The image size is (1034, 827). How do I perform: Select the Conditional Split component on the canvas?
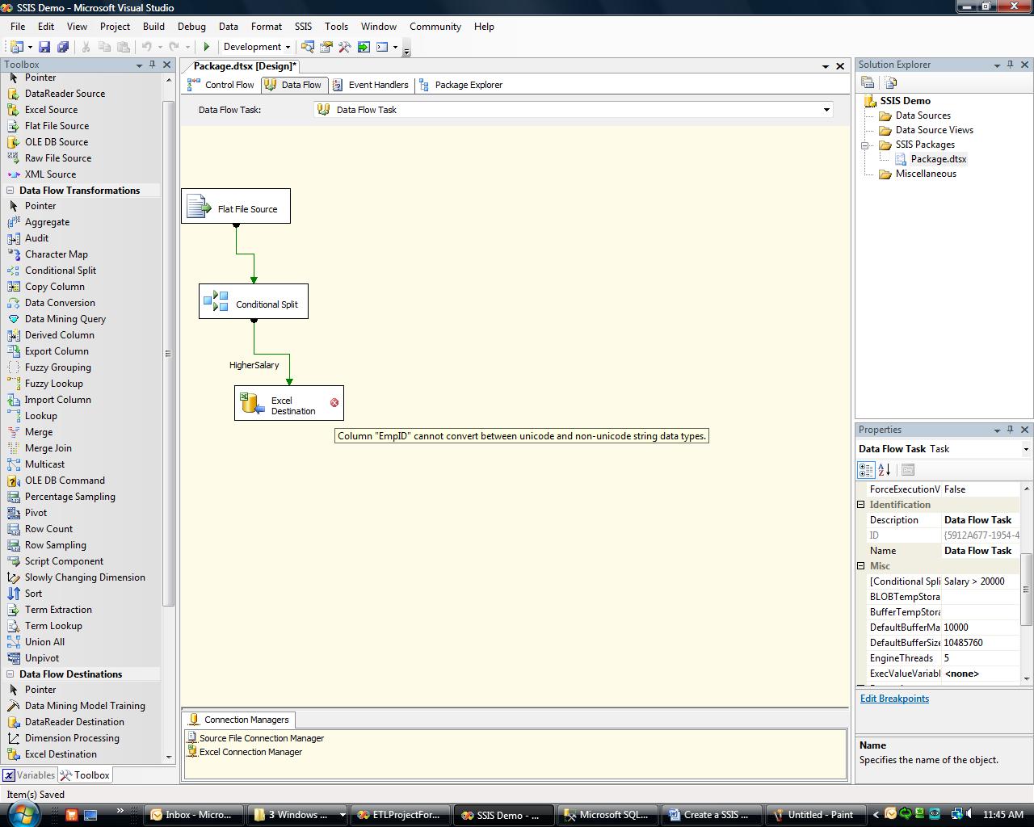pyautogui.click(x=254, y=302)
